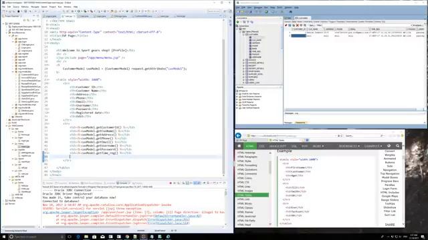
Task: Click the browser address bar
Action: 292,135
